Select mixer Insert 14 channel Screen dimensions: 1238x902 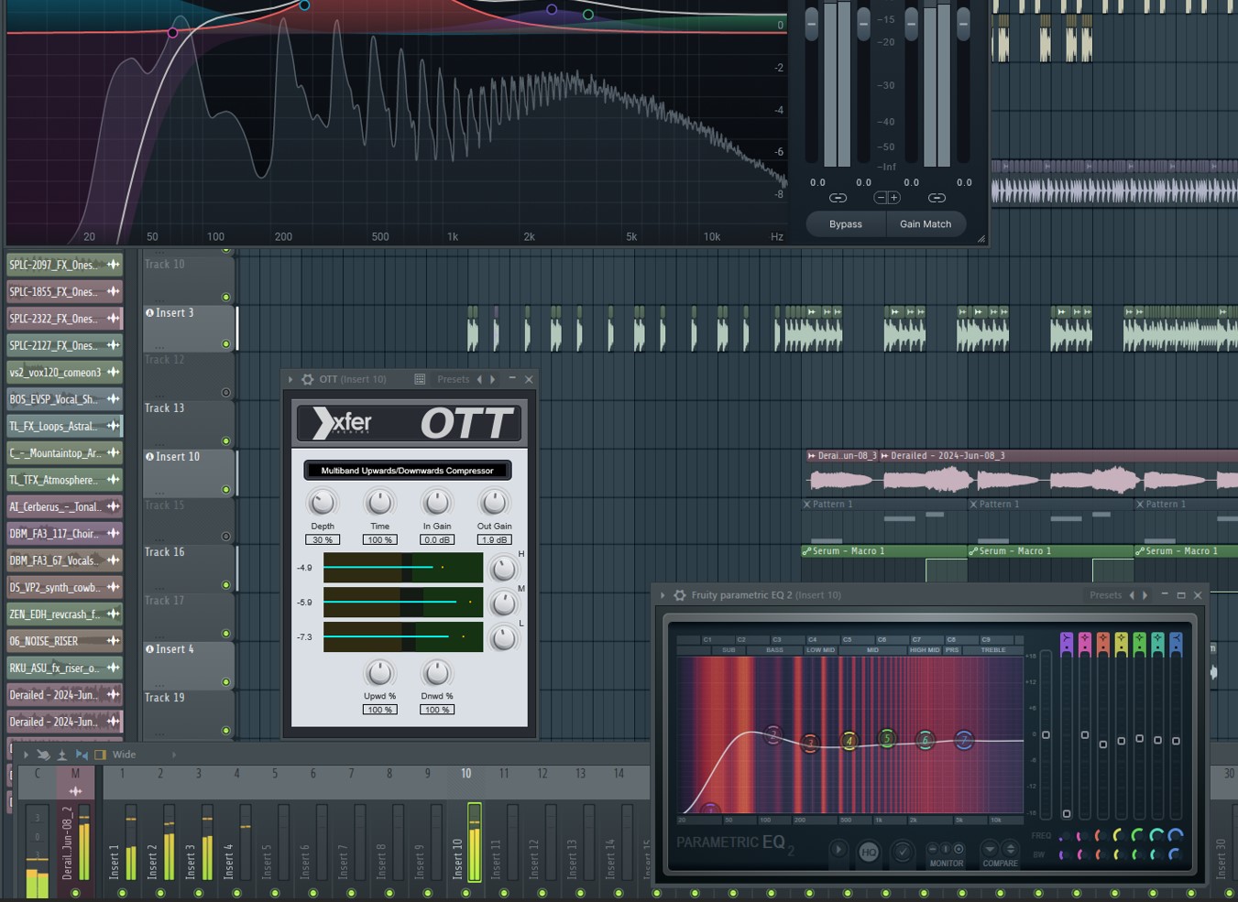619,831
